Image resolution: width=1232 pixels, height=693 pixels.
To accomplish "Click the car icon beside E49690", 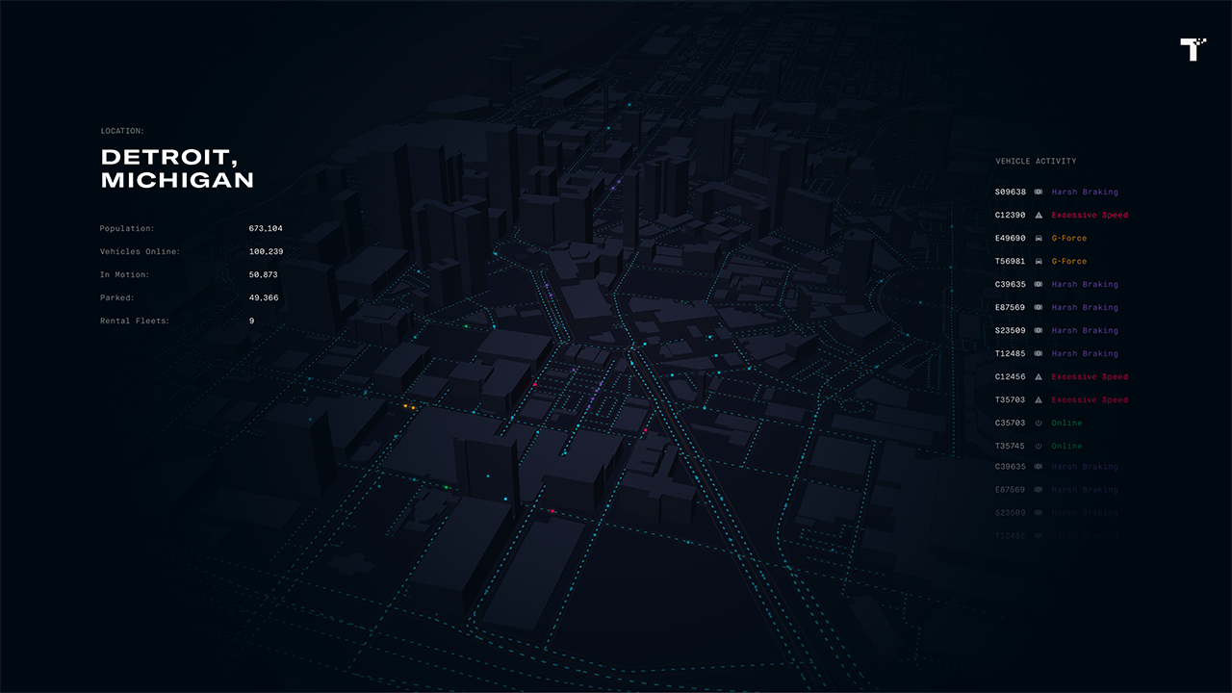I will pos(1039,239).
